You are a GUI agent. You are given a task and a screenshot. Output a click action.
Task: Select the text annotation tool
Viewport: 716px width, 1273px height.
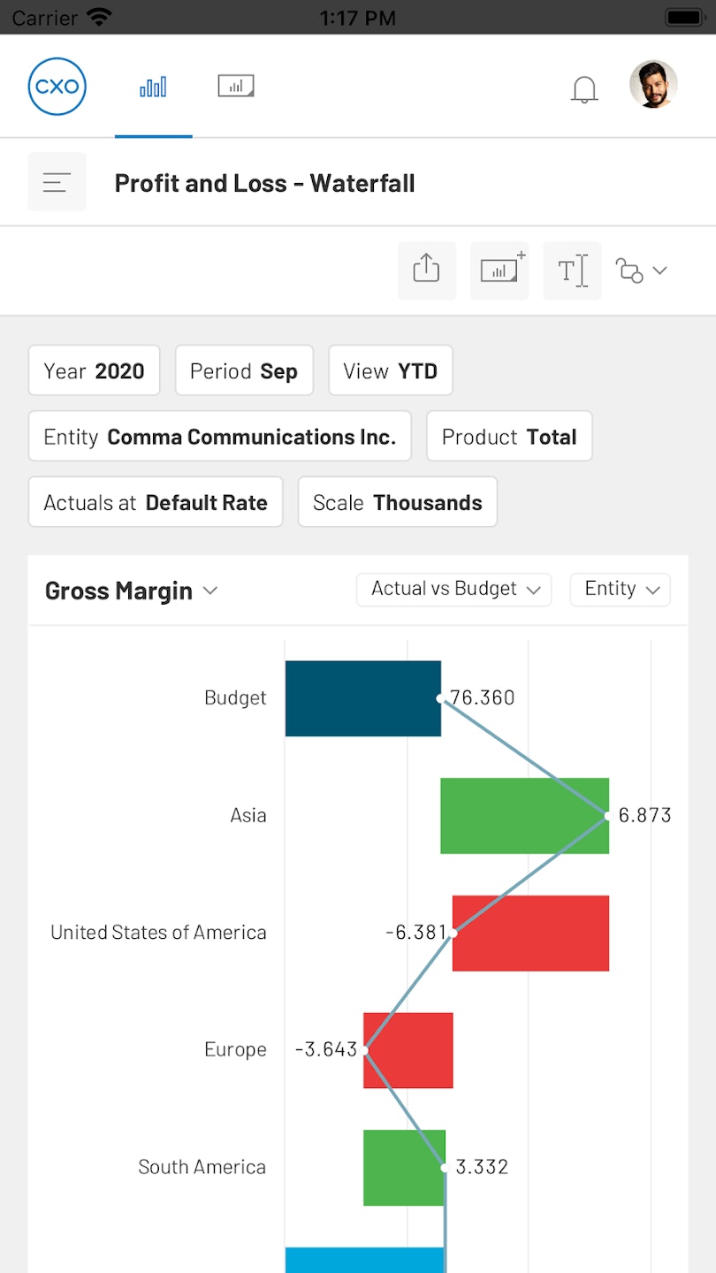click(572, 270)
